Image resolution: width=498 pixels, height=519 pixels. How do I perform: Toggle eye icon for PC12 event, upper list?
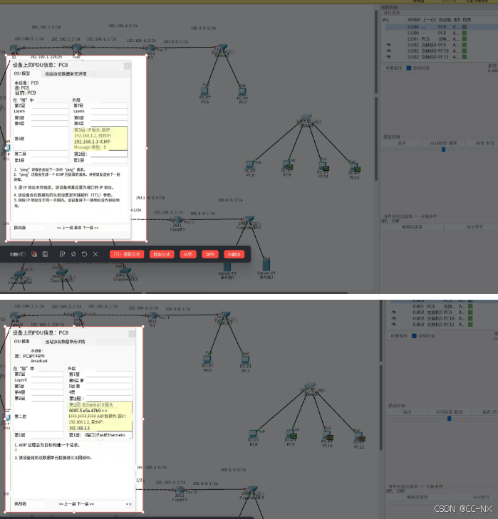(x=389, y=57)
